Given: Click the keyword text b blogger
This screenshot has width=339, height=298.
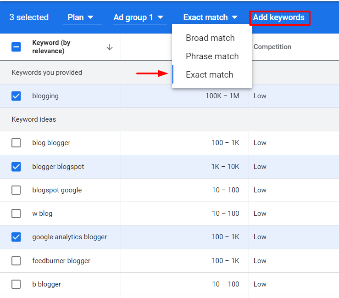Looking at the screenshot, I should pos(46,284).
